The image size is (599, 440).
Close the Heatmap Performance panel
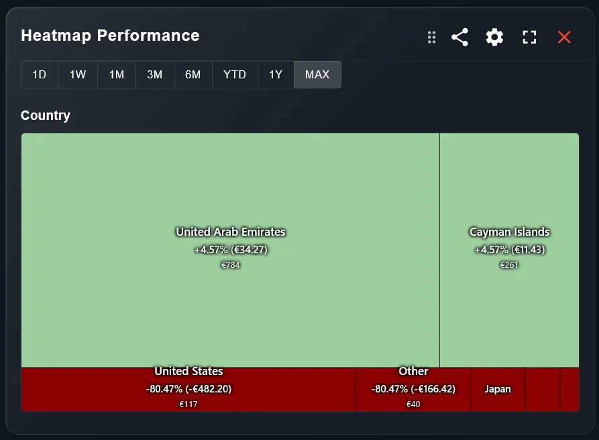(564, 38)
